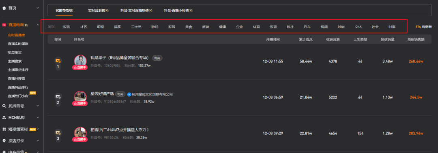Open the 明星带货 sidebar link
The image size is (438, 153).
[15, 52]
